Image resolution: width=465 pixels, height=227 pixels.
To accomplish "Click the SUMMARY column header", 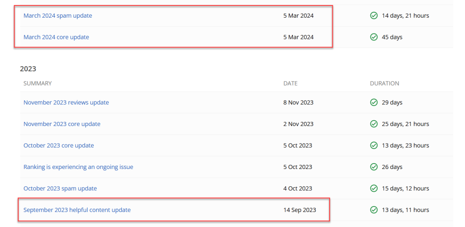I will coord(37,83).
